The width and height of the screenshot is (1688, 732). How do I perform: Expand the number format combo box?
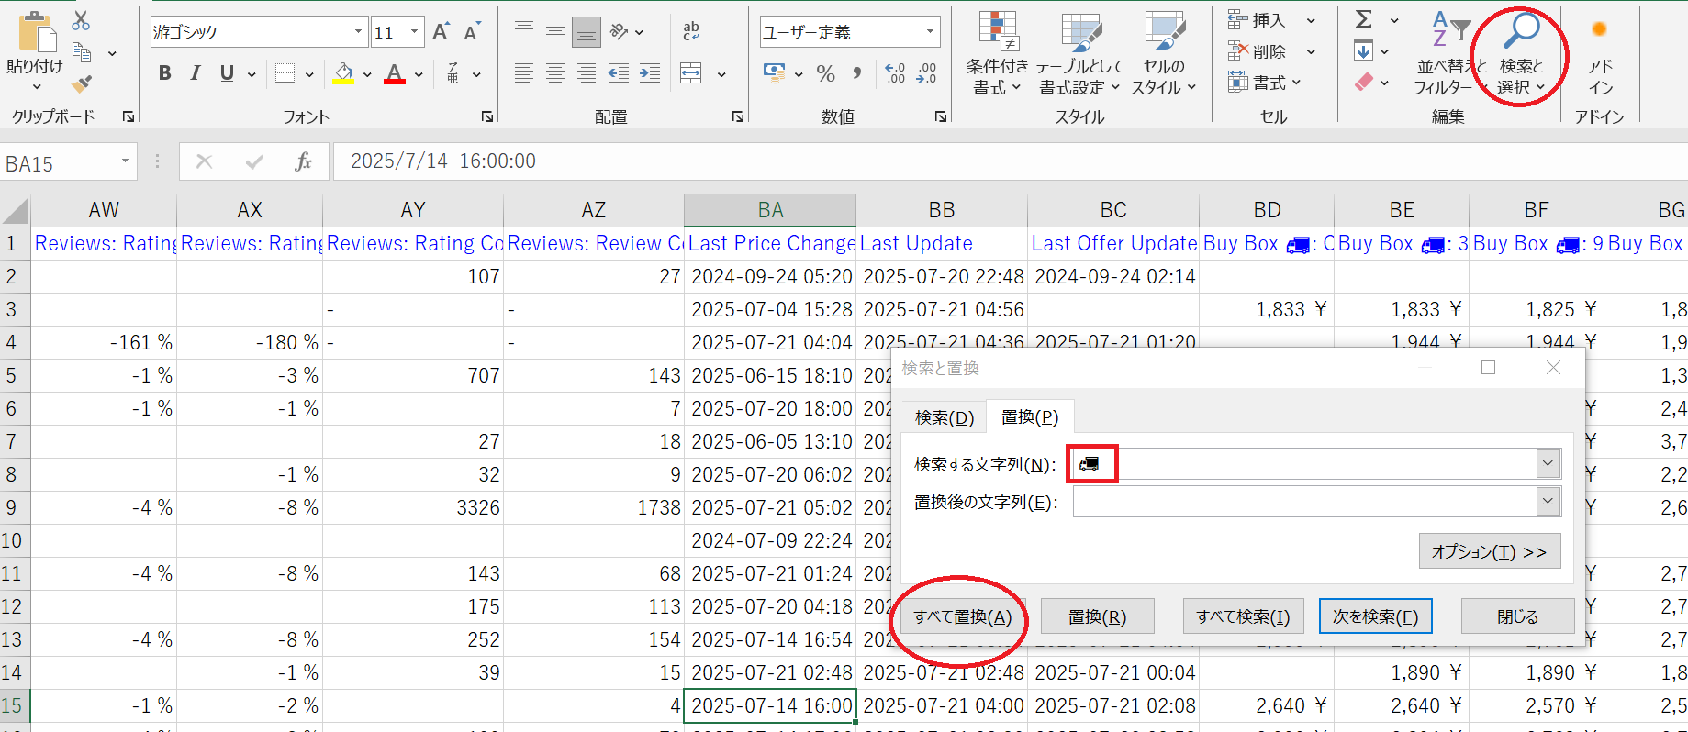pos(930,32)
